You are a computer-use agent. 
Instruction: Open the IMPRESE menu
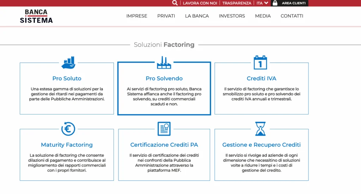pyautogui.click(x=137, y=16)
